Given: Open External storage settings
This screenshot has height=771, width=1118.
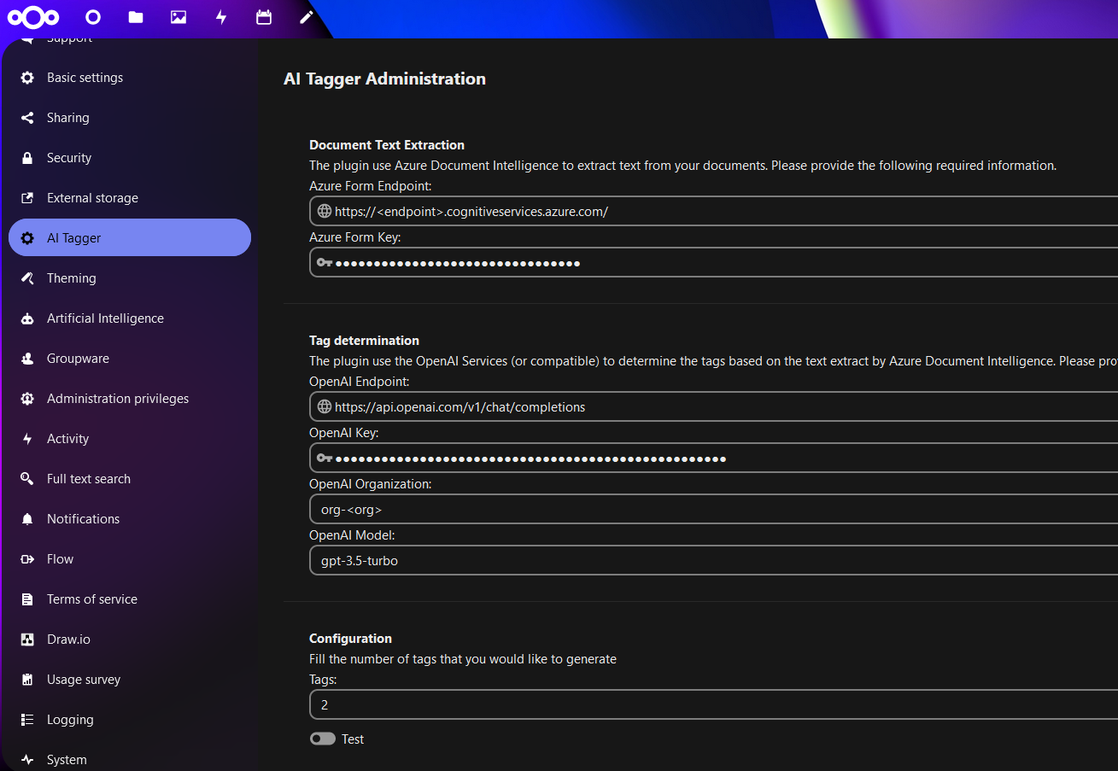Looking at the screenshot, I should [x=92, y=198].
